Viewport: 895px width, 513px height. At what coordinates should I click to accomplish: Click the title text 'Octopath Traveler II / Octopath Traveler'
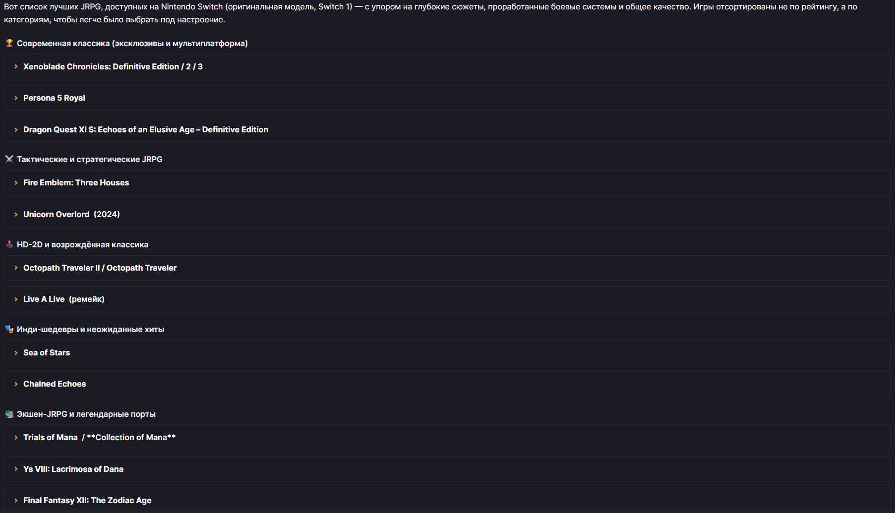100,268
